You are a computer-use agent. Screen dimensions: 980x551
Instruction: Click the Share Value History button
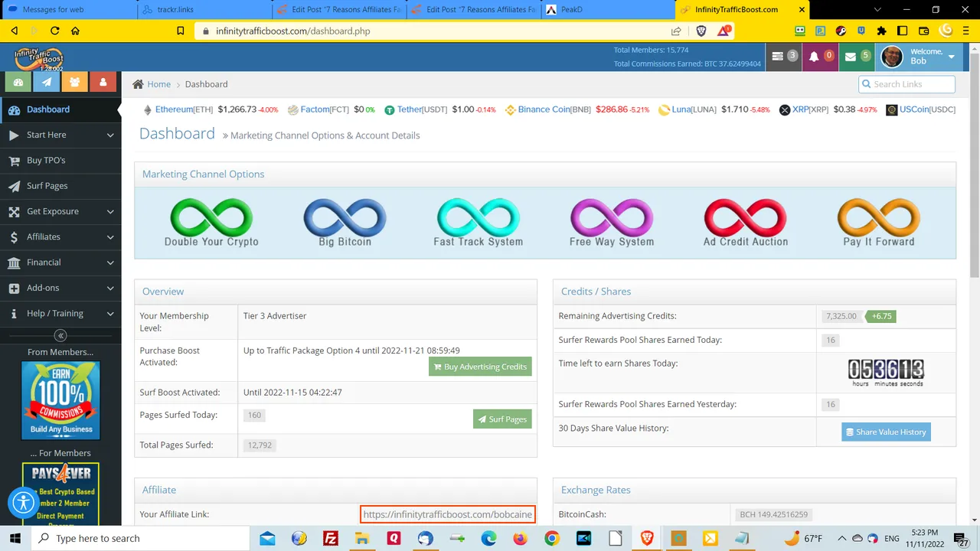coord(885,432)
